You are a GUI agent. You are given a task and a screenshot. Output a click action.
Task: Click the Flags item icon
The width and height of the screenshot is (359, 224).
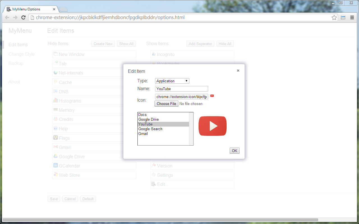tap(56, 137)
